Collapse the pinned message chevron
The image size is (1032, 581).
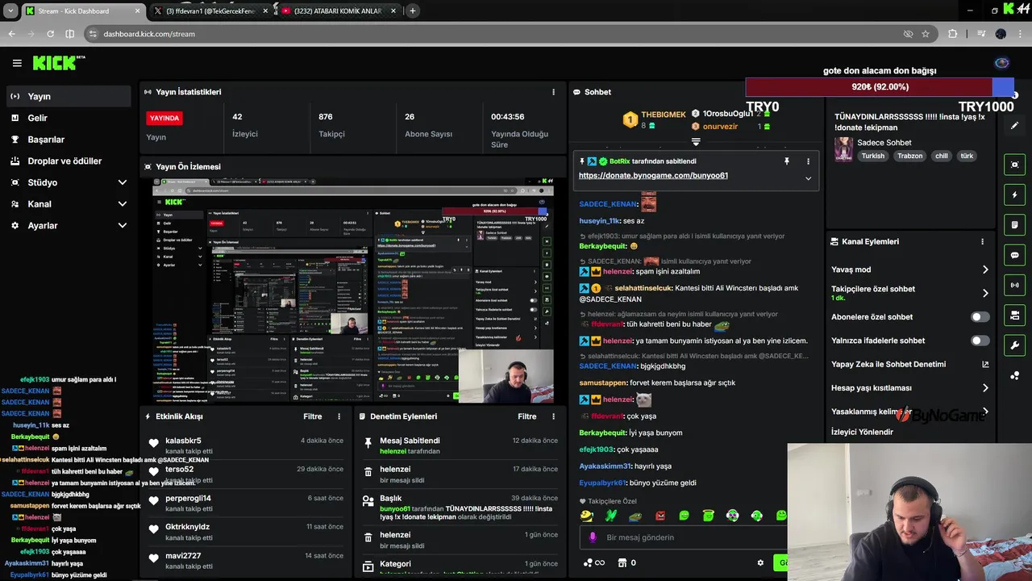click(808, 178)
